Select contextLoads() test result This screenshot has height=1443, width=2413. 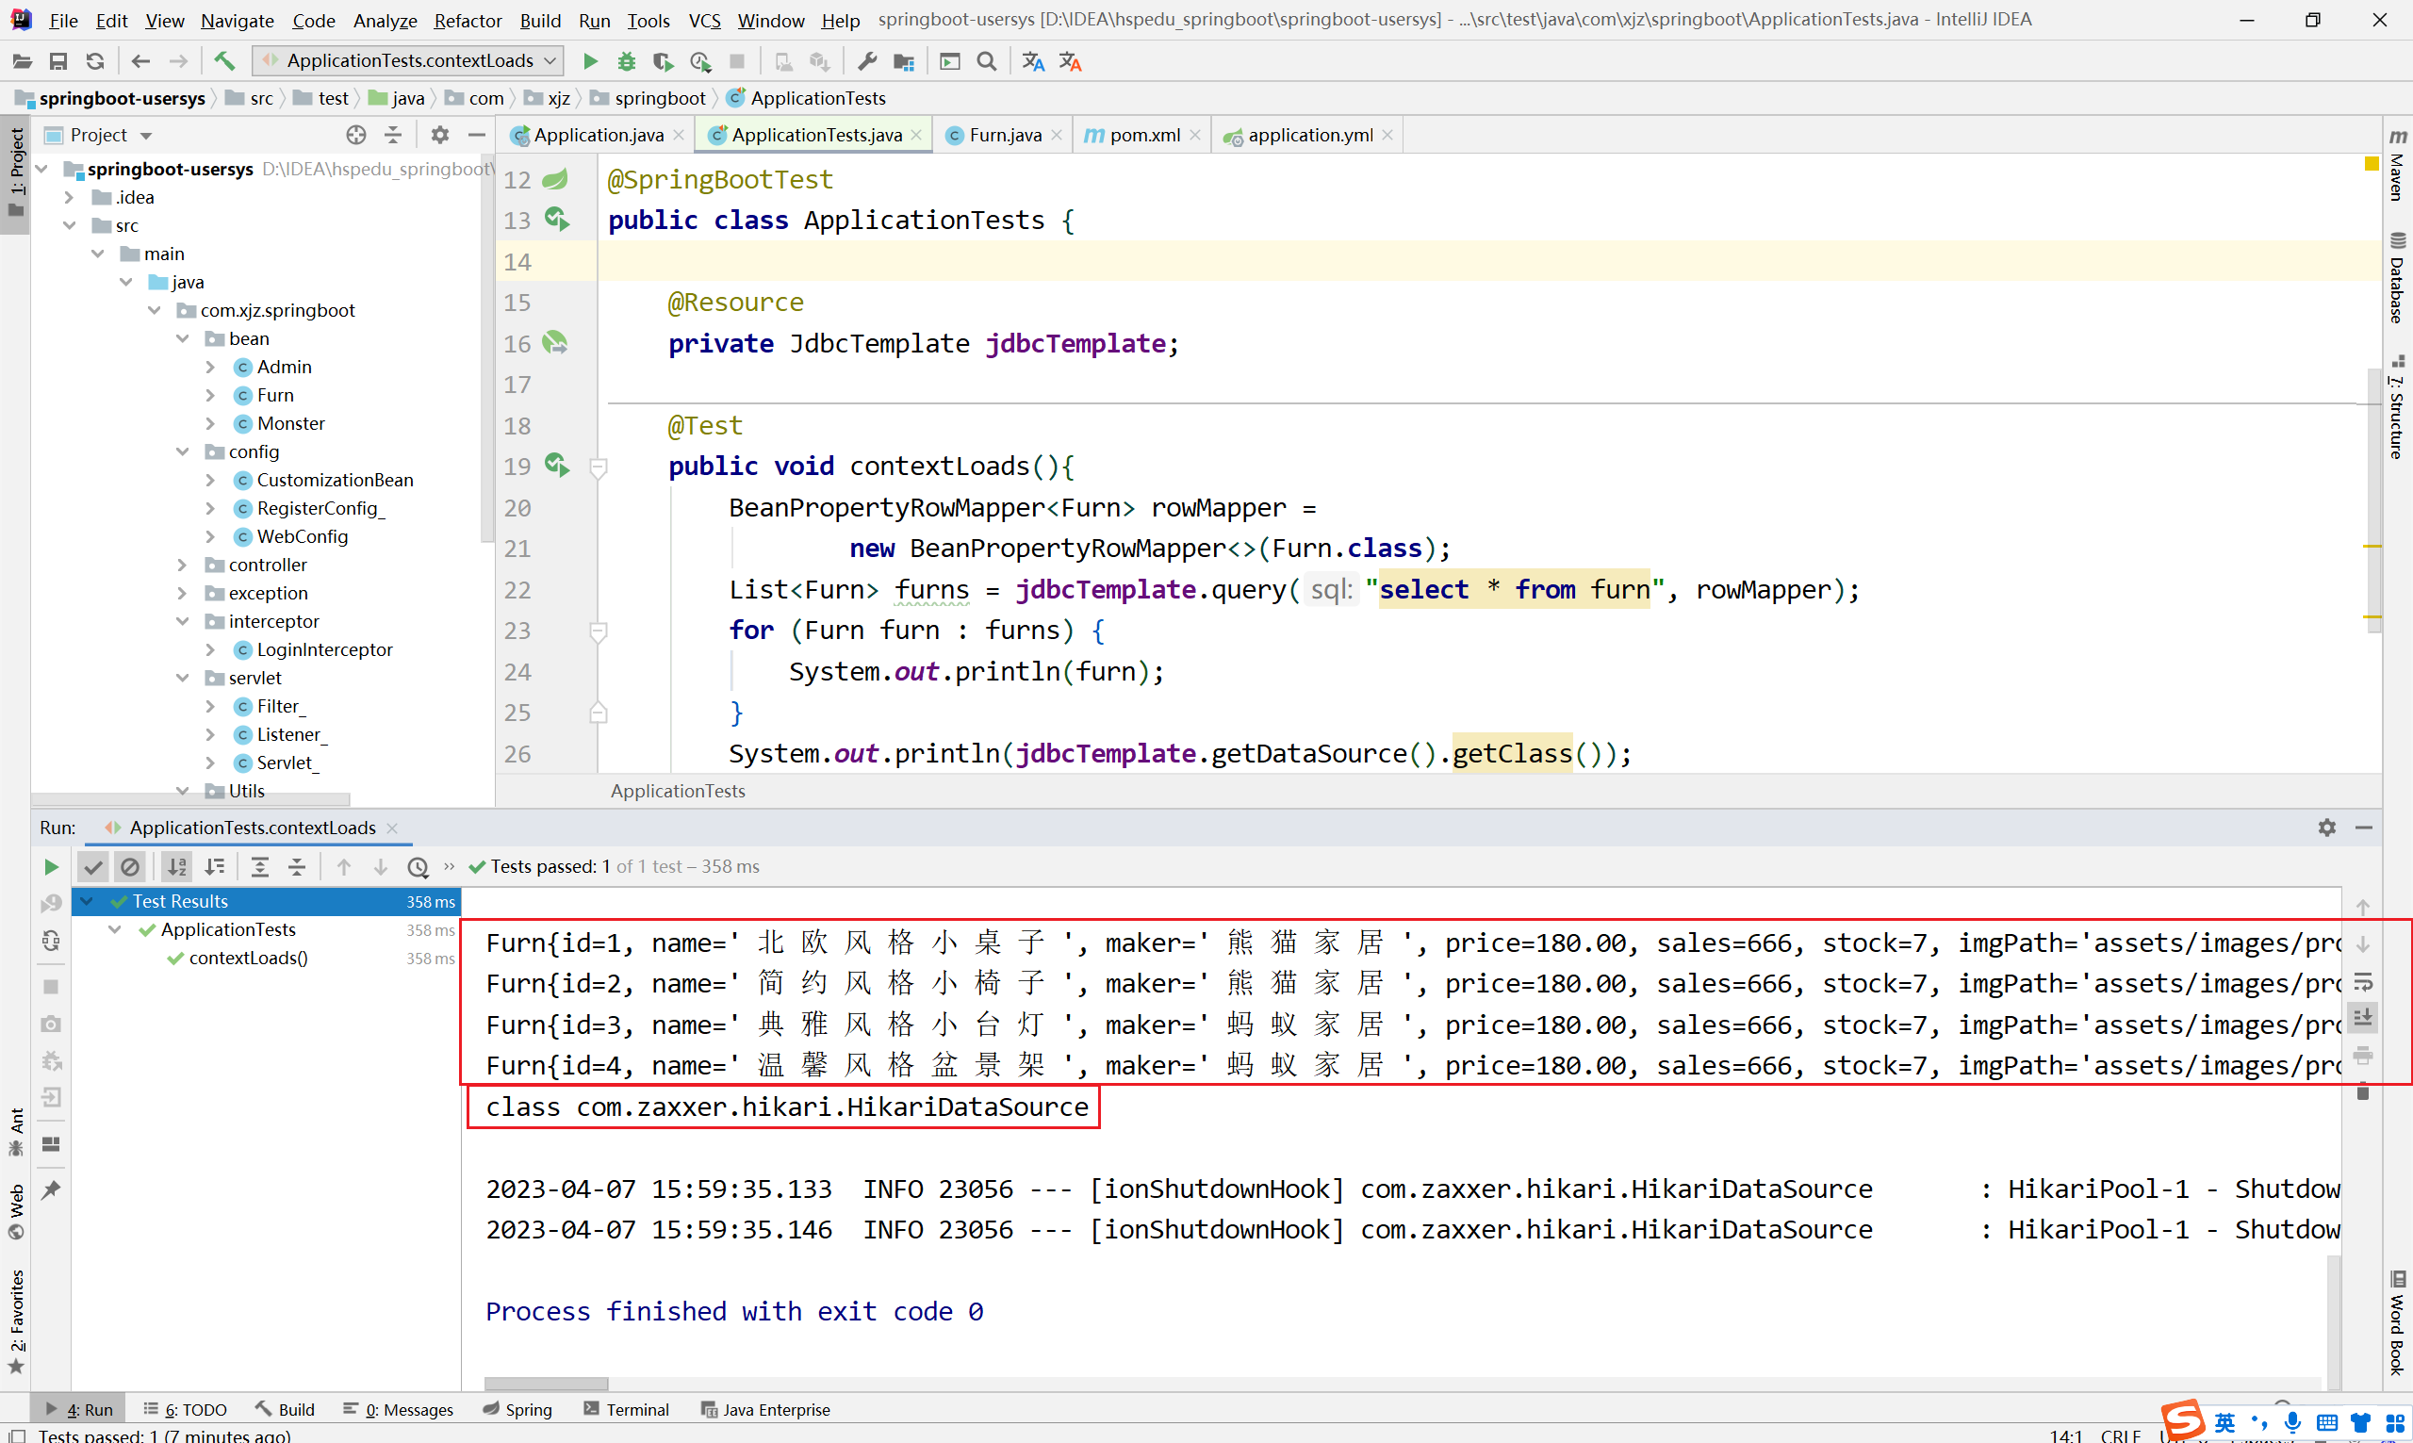[x=248, y=958]
